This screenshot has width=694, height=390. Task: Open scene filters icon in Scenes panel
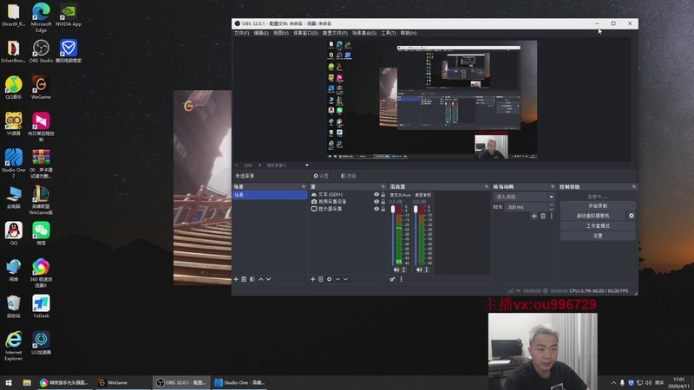coord(252,279)
